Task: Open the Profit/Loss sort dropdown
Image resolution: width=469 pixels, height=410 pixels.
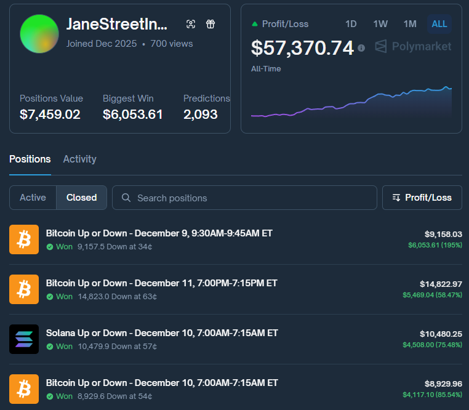Action: tap(422, 198)
